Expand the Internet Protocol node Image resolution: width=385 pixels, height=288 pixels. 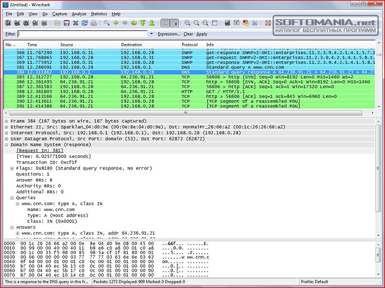(6, 133)
